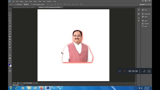This screenshot has height=90, width=160.
Task: Select the Zoom tool
Action: point(10,60)
